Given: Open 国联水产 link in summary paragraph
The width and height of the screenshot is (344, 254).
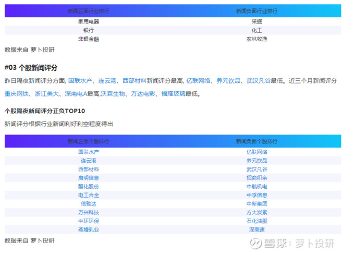Looking at the screenshot, I should pyautogui.click(x=80, y=81).
